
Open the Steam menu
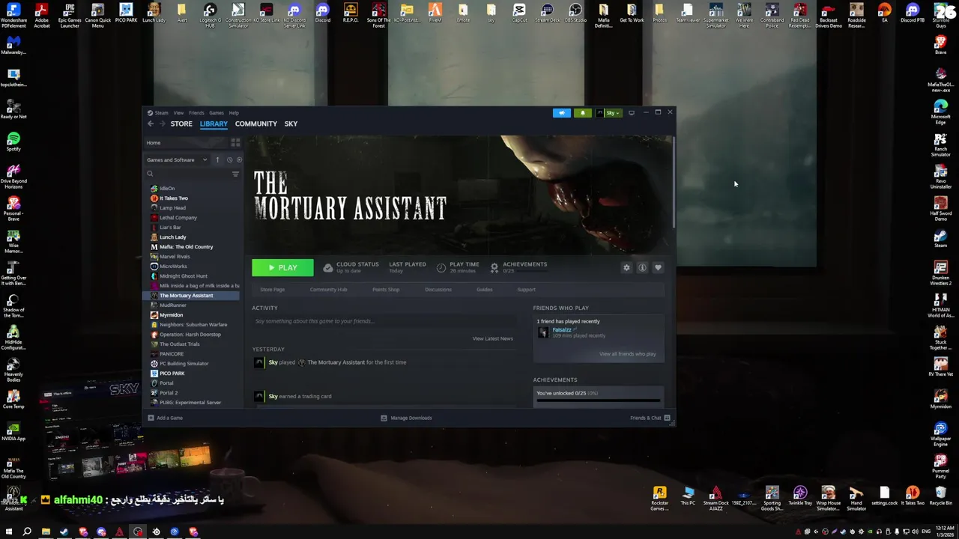161,113
